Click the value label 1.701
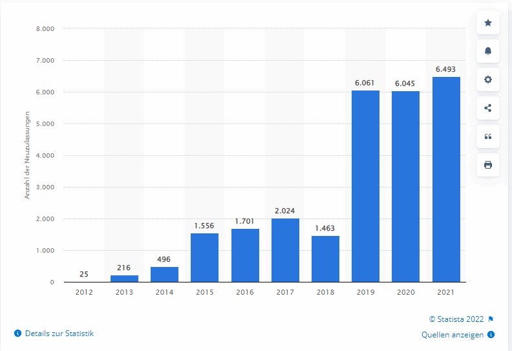 pos(244,221)
